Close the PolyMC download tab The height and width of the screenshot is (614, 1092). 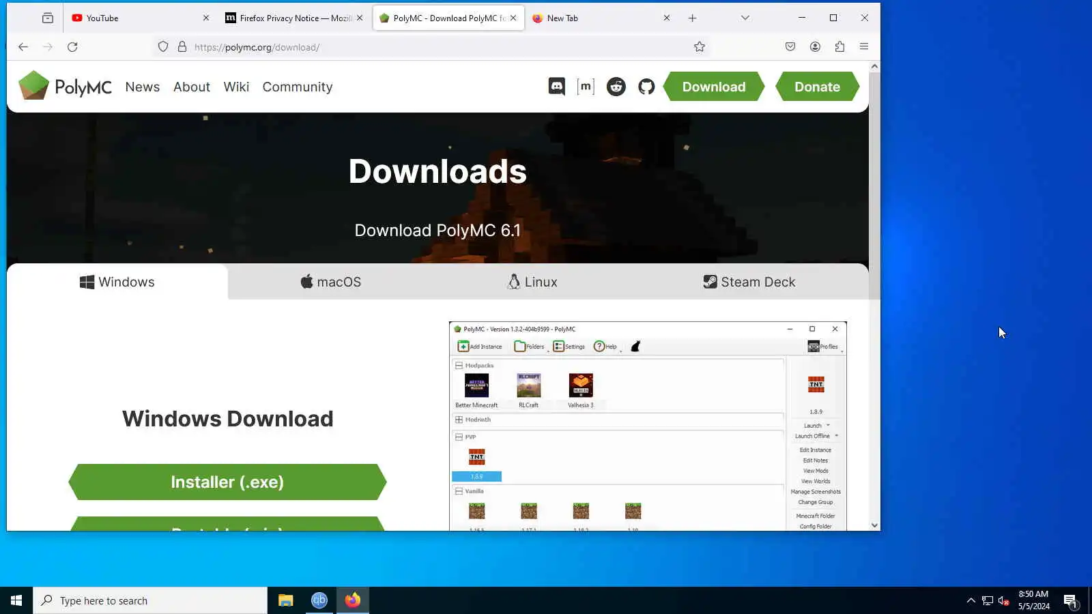tap(513, 18)
